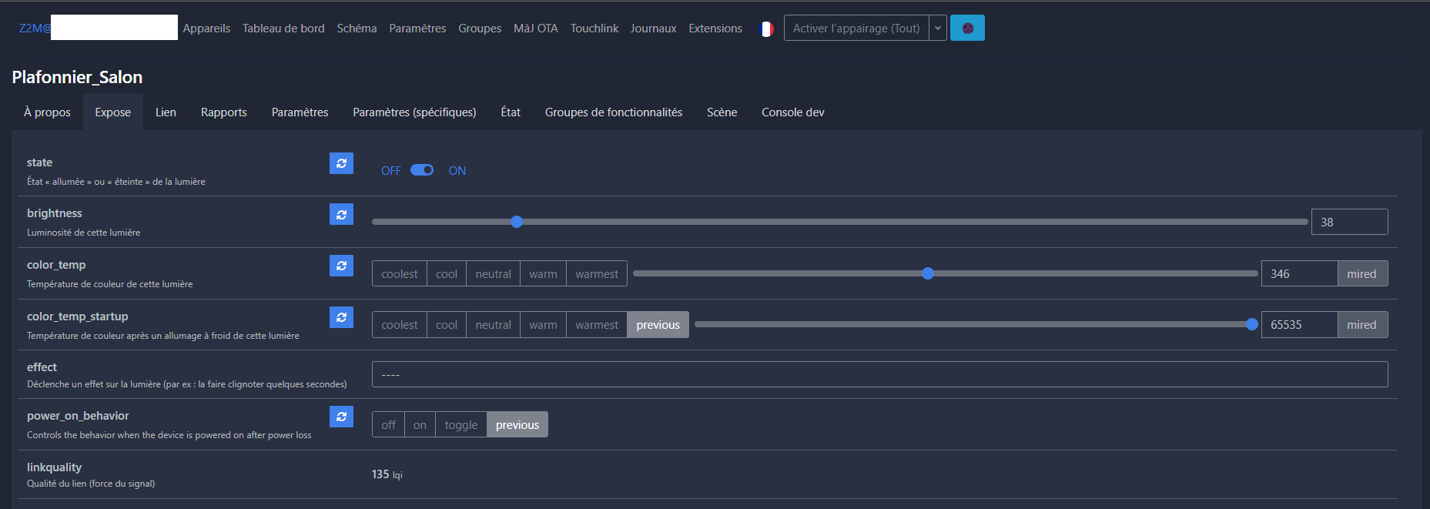
Task: Open MàJ OTA page
Action: (536, 28)
